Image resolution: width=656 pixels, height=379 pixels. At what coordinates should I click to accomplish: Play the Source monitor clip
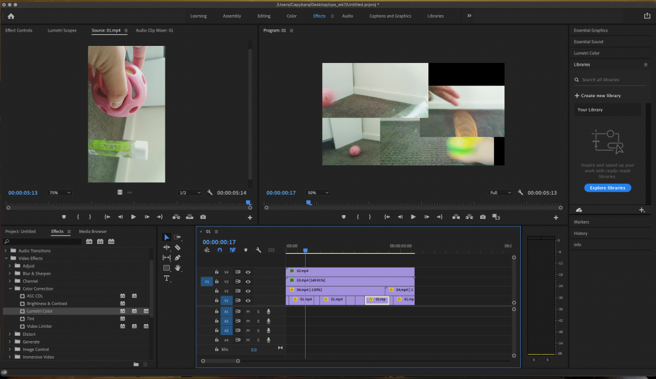pos(133,216)
